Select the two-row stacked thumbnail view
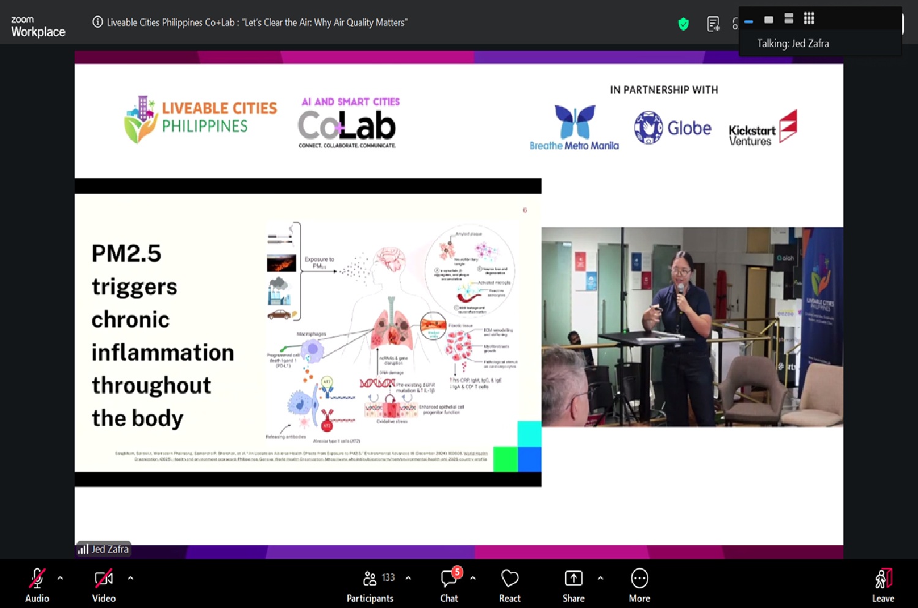This screenshot has height=608, width=918. pyautogui.click(x=789, y=18)
